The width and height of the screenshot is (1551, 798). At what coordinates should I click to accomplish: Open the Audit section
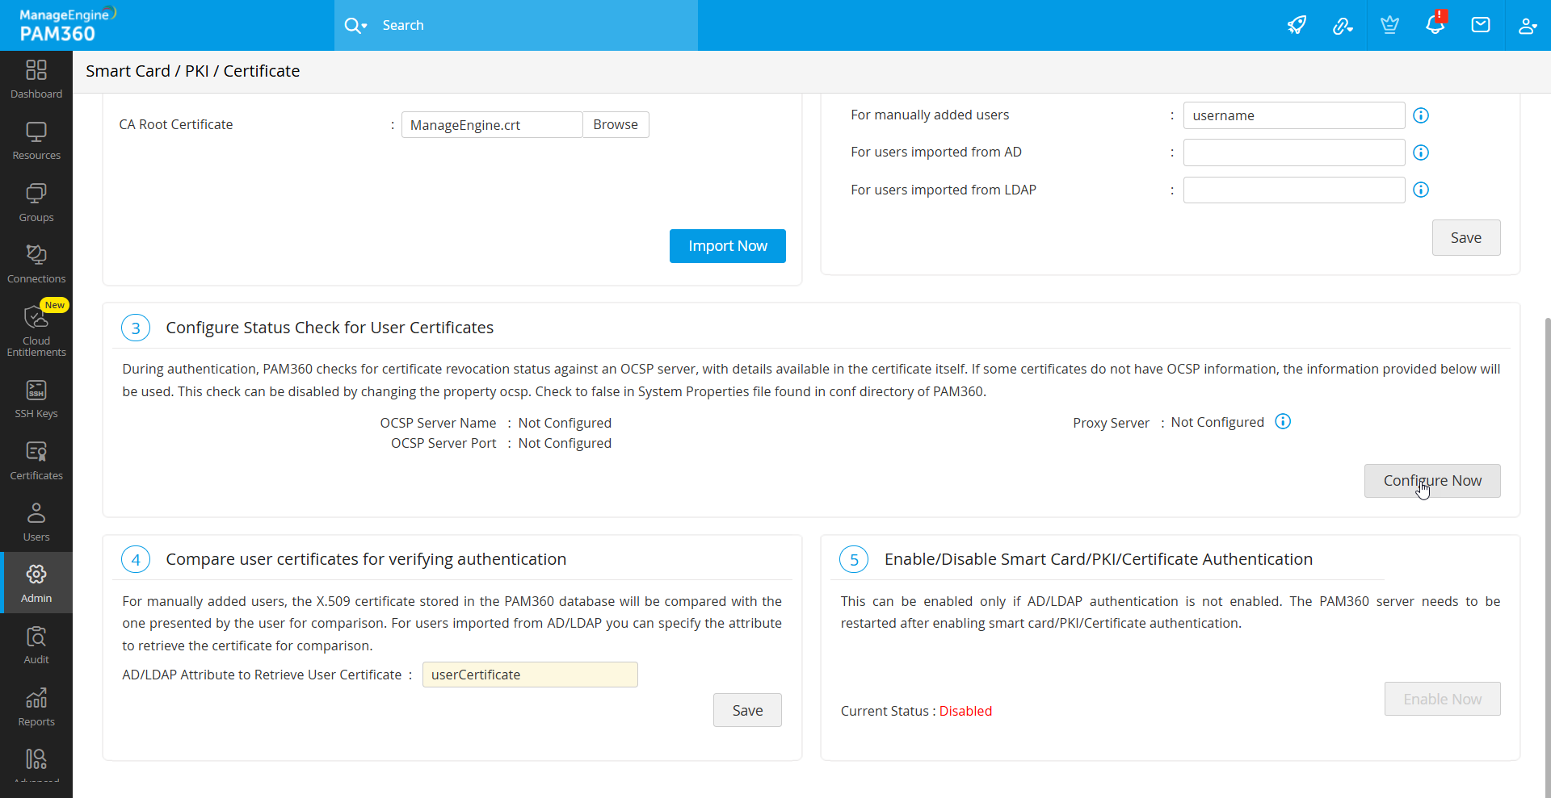[36, 644]
